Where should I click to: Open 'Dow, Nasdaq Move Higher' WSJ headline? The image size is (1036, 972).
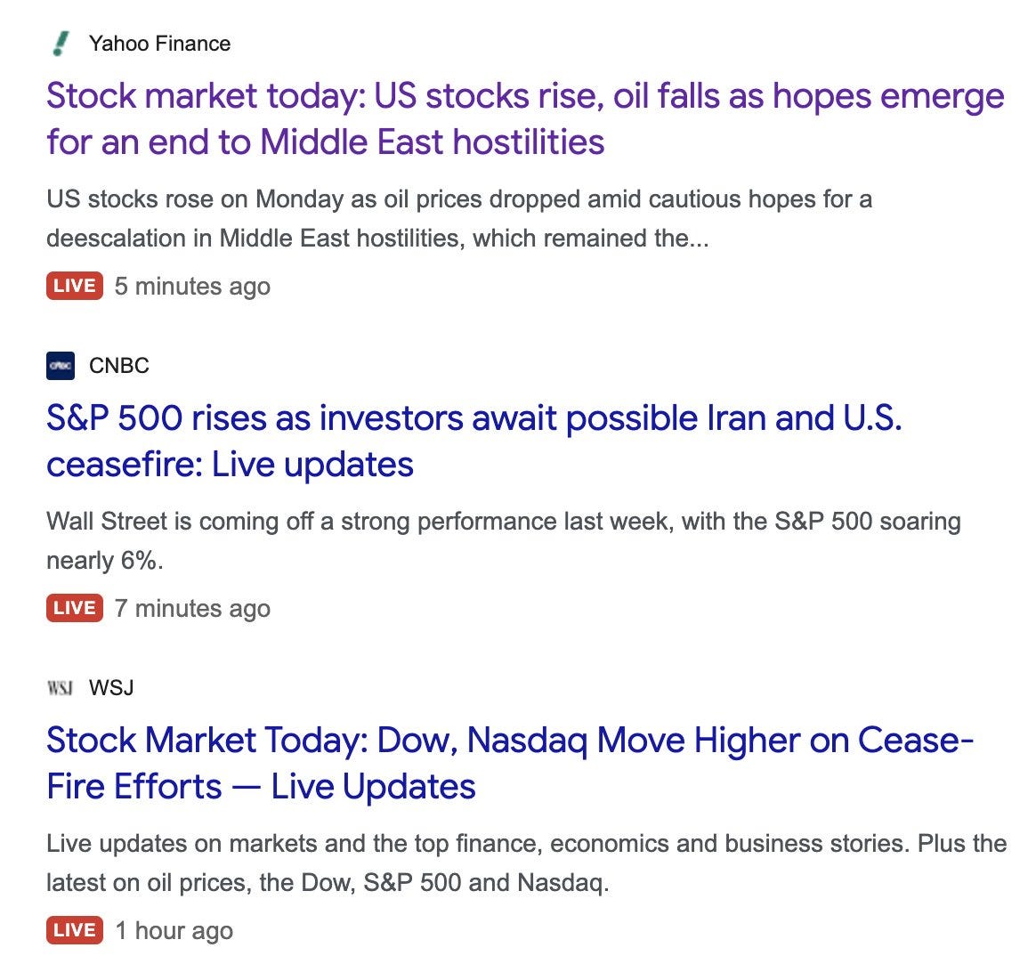(x=510, y=763)
